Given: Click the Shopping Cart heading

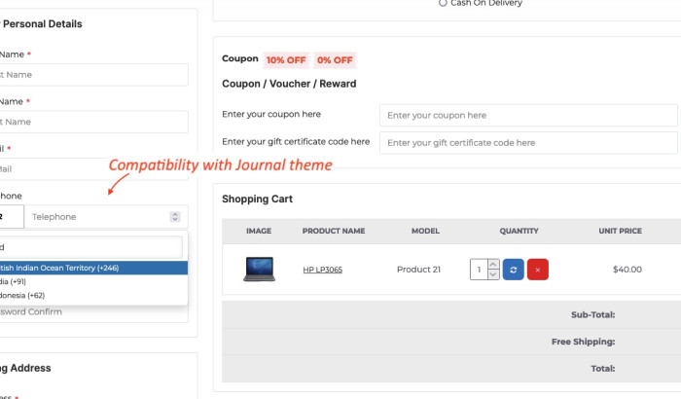Looking at the screenshot, I should (x=257, y=199).
